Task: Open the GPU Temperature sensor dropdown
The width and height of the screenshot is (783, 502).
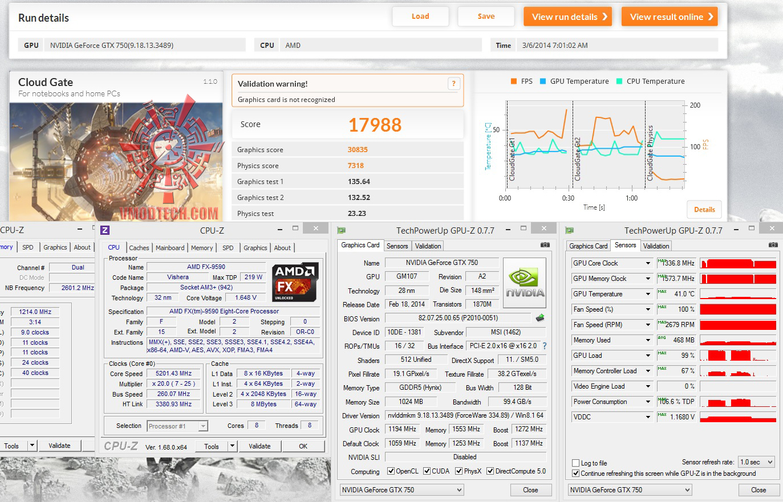Action: coord(648,294)
